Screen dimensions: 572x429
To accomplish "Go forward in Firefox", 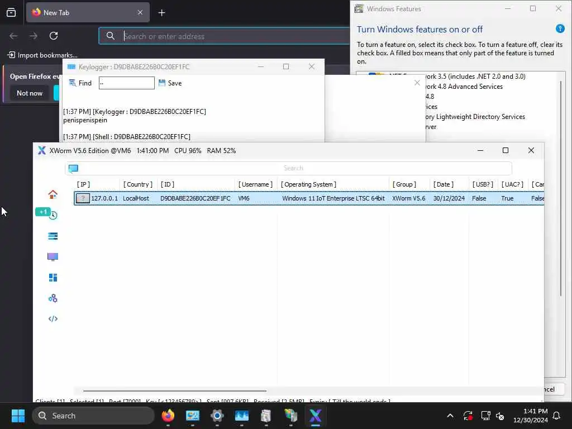I will point(34,36).
